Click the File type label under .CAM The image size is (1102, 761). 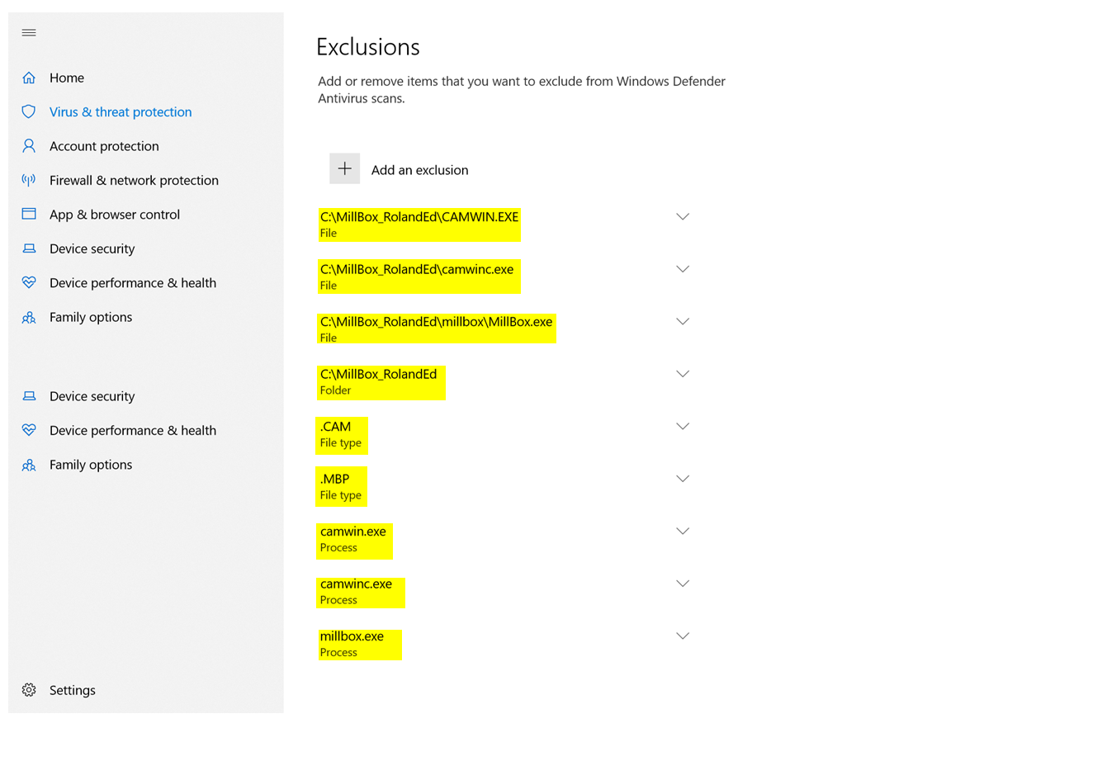341,442
